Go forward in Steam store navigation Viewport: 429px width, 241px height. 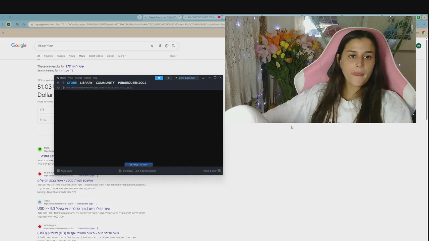coord(63,83)
